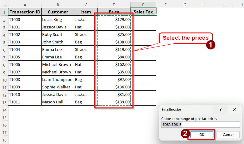Select row 16 header
This screenshot has width=244, height=144.
tap(4, 125)
